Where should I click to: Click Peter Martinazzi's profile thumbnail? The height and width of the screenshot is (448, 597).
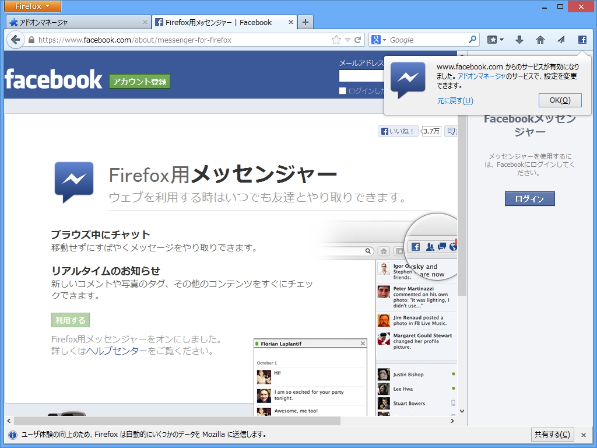[384, 292]
